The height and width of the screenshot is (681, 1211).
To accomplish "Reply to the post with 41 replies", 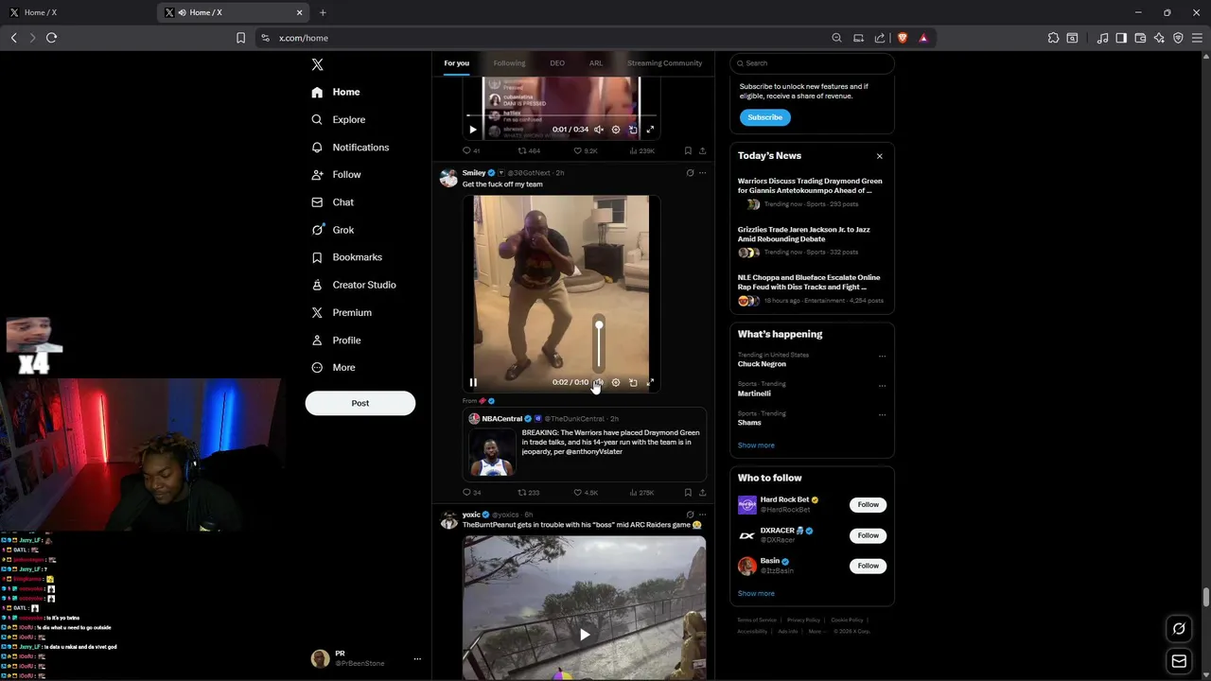I will pyautogui.click(x=471, y=151).
